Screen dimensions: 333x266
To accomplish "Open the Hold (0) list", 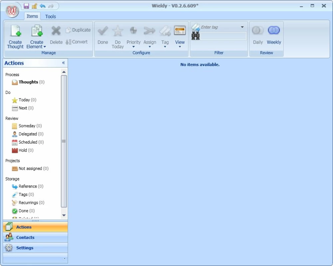I will pos(23,150).
